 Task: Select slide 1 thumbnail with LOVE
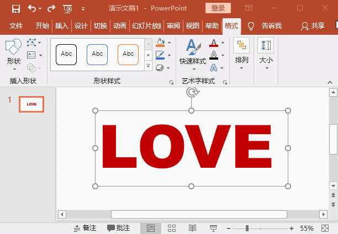click(x=31, y=104)
